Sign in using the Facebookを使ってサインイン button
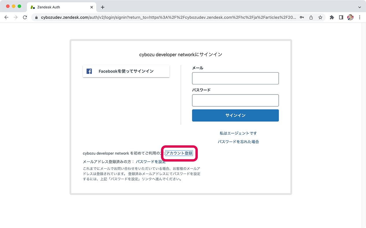This screenshot has width=366, height=228. click(126, 71)
